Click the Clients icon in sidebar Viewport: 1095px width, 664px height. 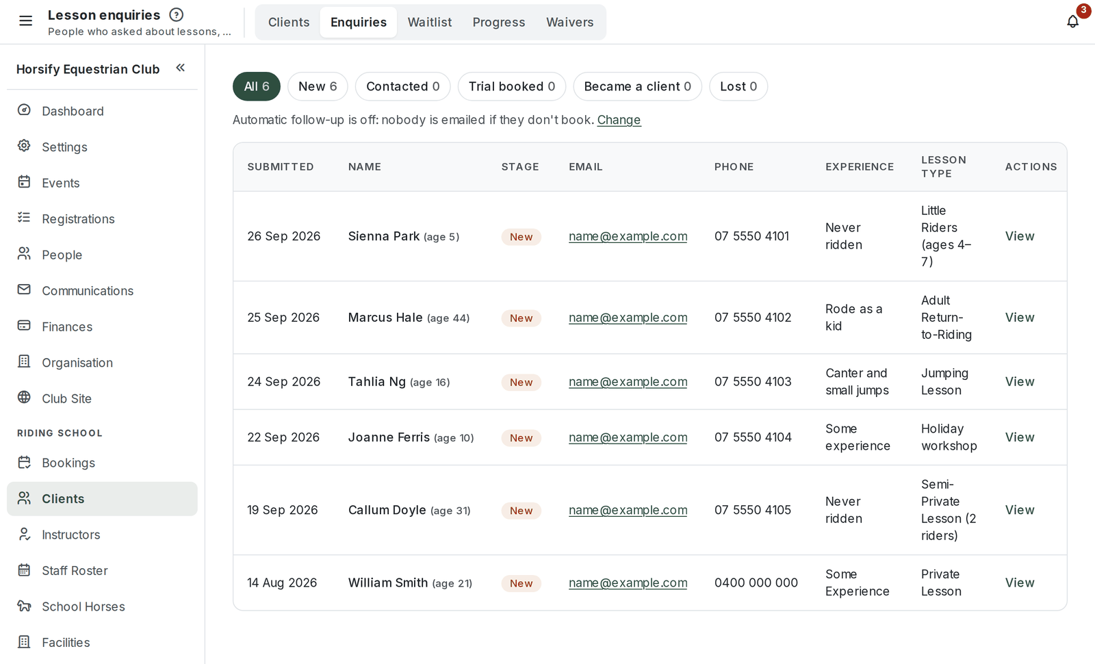24,498
